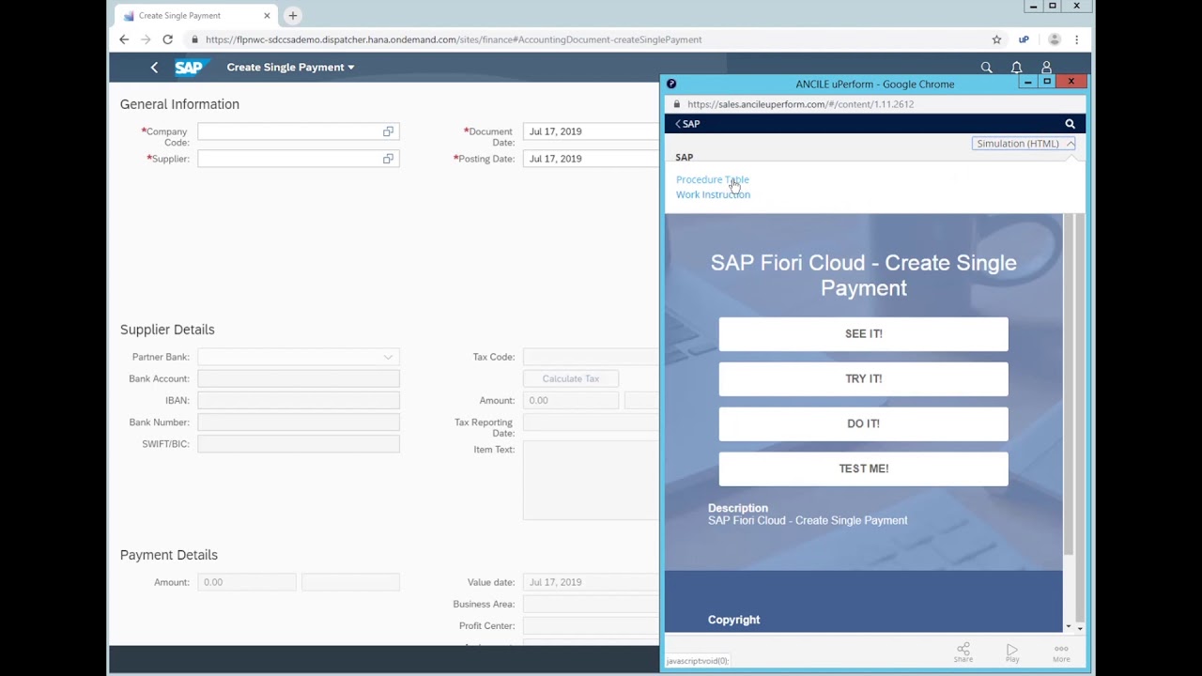The height and width of the screenshot is (676, 1202).
Task: Click SEE IT! button
Action: [863, 334]
